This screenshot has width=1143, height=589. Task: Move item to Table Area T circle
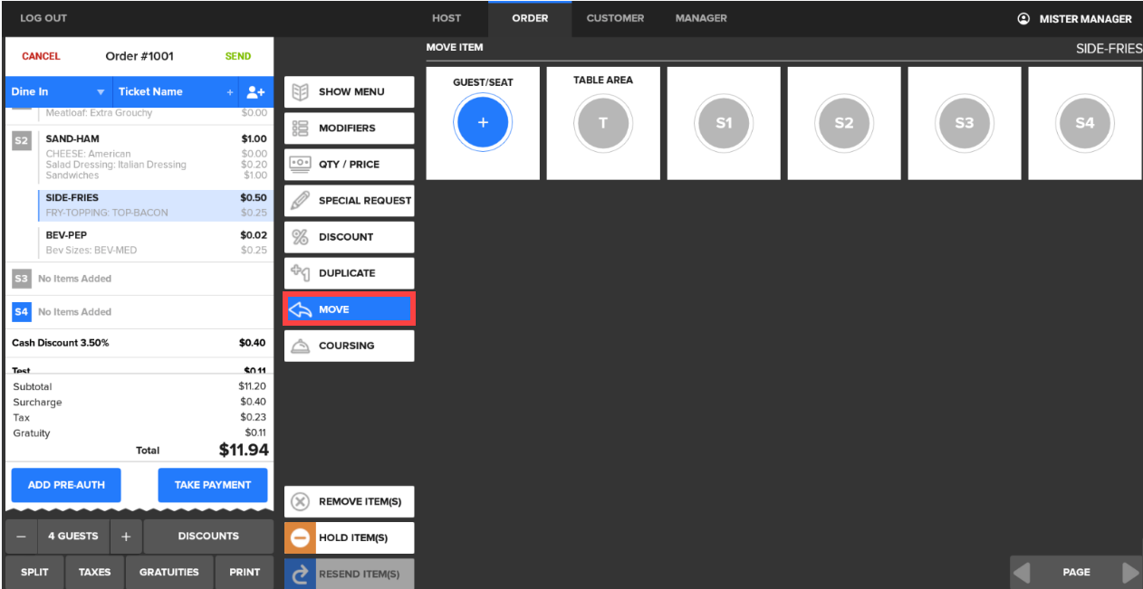603,122
